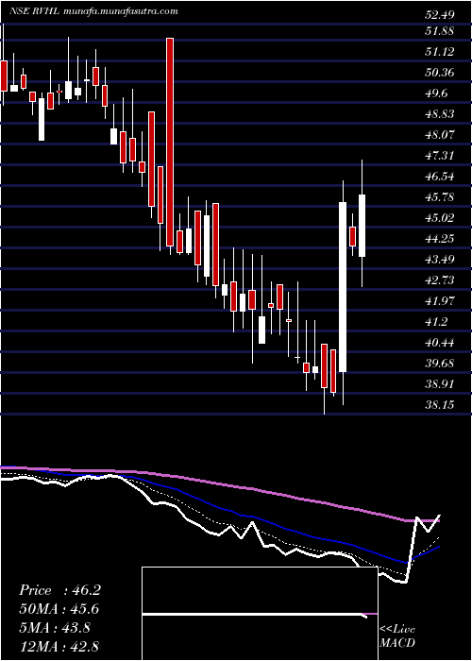Image resolution: width=472 pixels, height=661 pixels.
Task: Click the 46.54 price axis label
Action: click(x=440, y=177)
